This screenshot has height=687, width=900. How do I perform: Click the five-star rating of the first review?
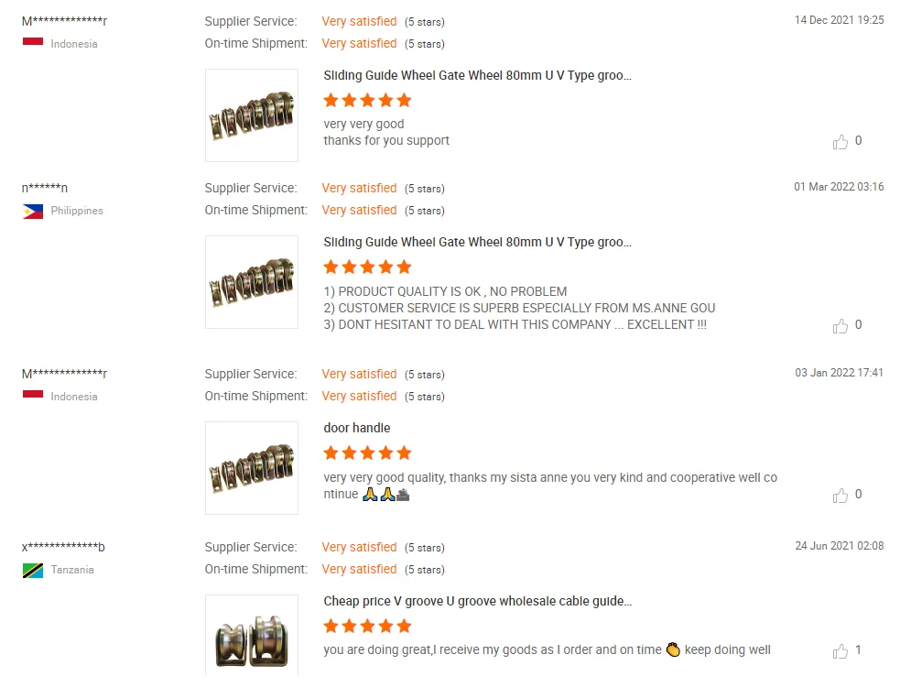click(367, 101)
